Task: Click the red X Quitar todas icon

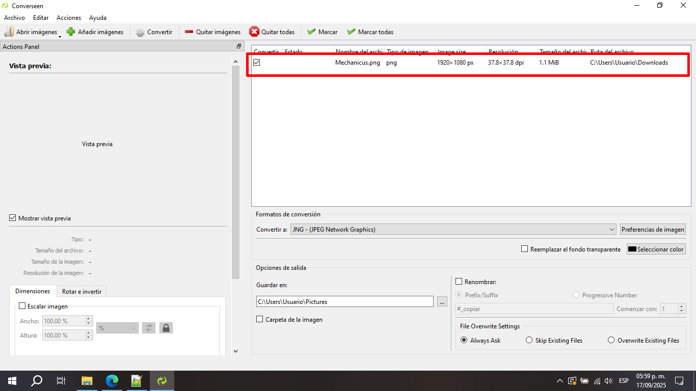Action: tap(254, 32)
